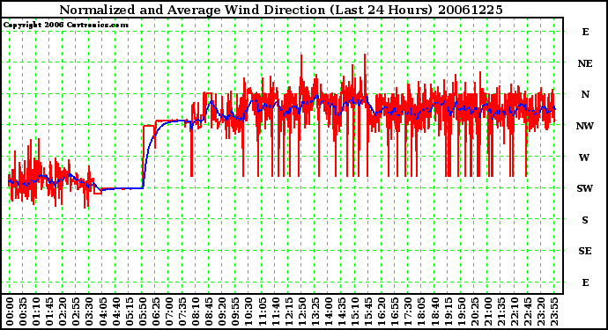Click the '08:45' time axis label

tap(209, 312)
